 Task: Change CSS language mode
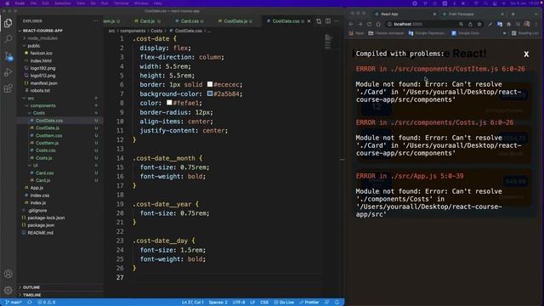point(264,303)
